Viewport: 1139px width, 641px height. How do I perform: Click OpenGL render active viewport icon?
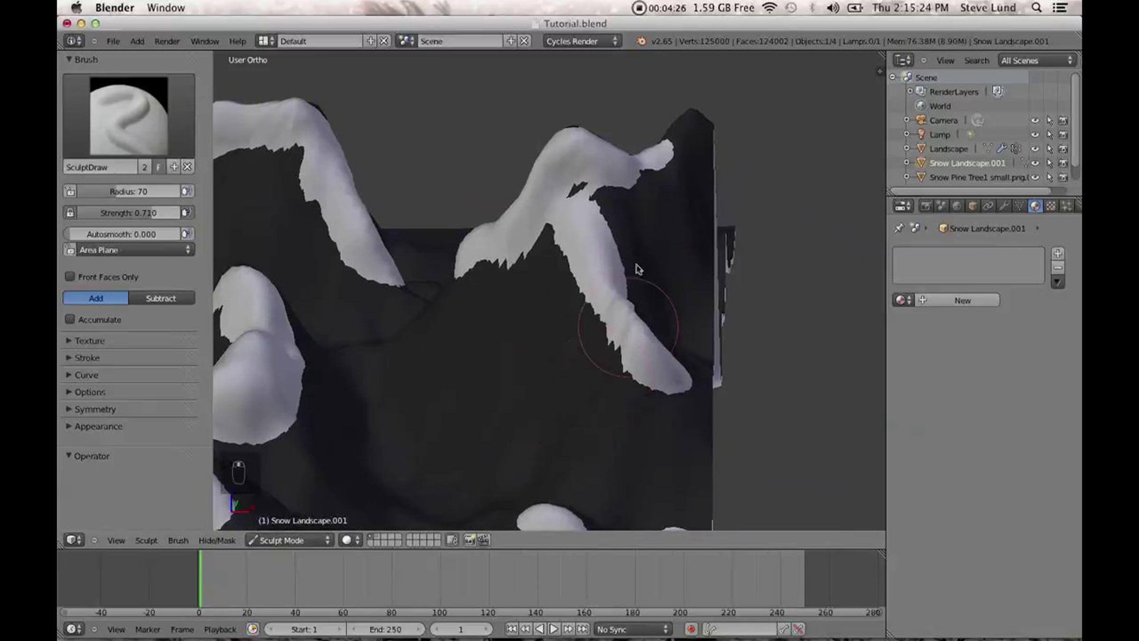(469, 540)
